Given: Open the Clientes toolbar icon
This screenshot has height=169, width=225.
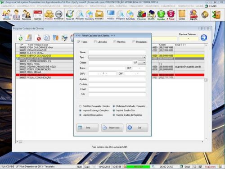Looking at the screenshot, I should tap(7, 14).
